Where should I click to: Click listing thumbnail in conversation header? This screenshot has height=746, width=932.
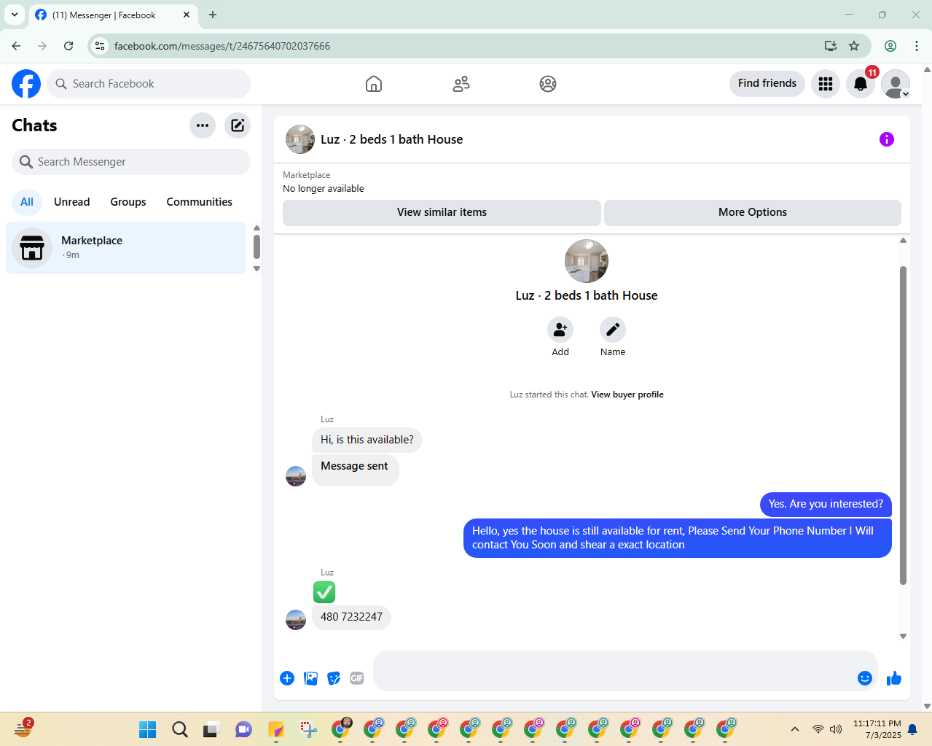tap(300, 139)
